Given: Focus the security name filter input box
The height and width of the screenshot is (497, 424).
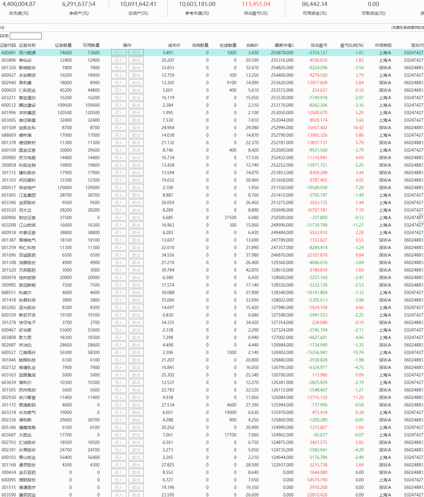Looking at the screenshot, I should click(26, 36).
